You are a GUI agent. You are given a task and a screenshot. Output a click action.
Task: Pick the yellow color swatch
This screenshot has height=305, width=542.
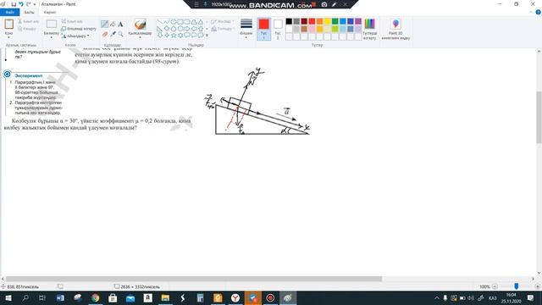coord(328,21)
